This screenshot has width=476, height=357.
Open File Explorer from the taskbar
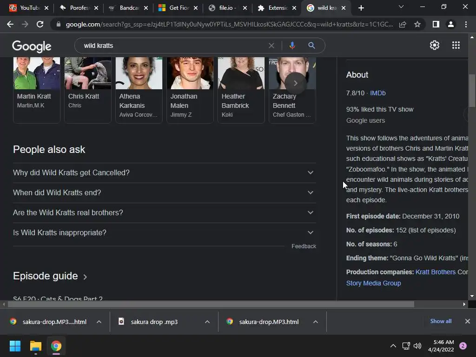[35, 346]
